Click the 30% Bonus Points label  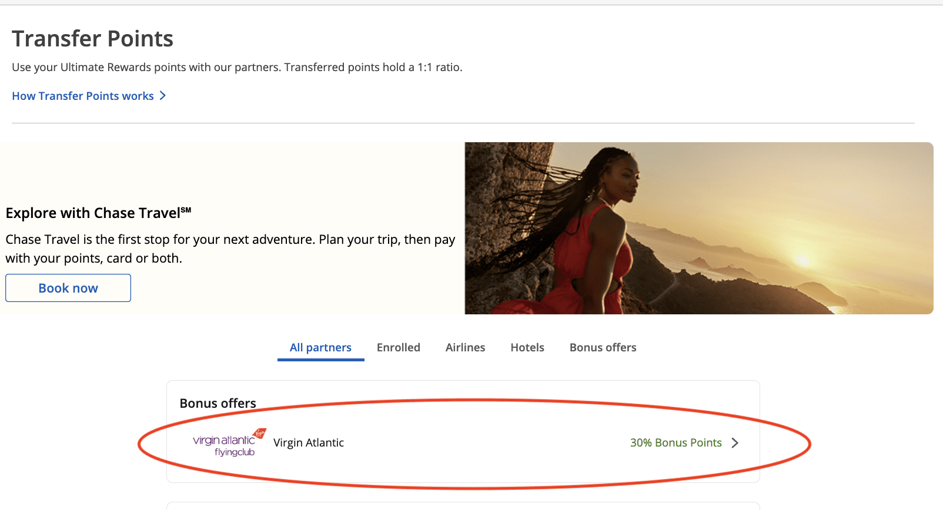tap(676, 442)
